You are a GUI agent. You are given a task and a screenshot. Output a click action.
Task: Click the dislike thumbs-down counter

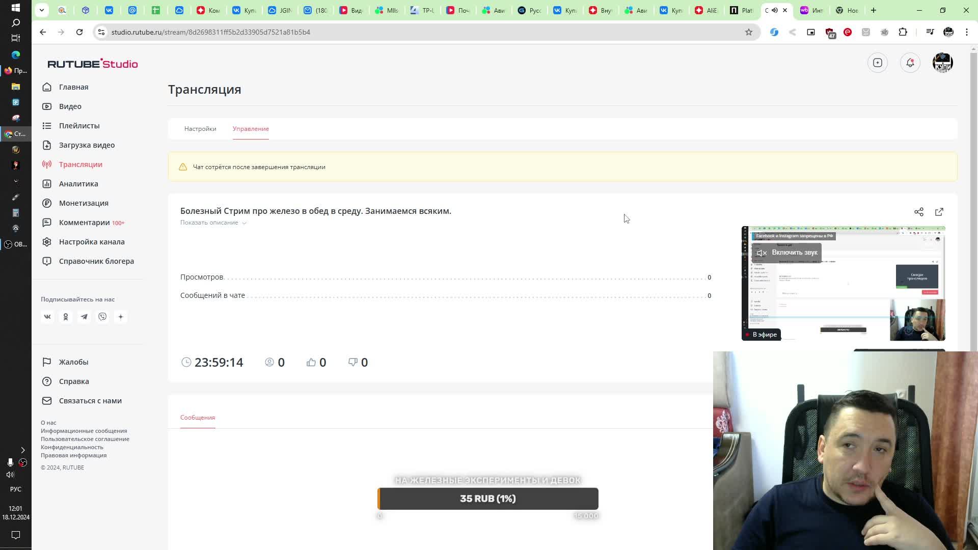pos(358,362)
